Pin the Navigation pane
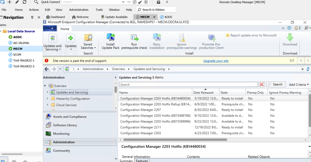This screenshot has height=162, width=311. (32, 17)
